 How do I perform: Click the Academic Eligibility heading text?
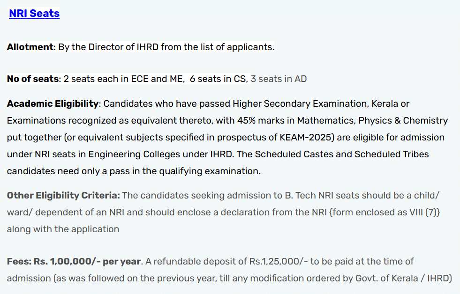pos(53,103)
